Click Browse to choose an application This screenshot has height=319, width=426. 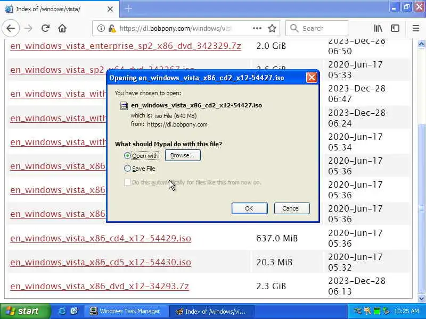183,155
